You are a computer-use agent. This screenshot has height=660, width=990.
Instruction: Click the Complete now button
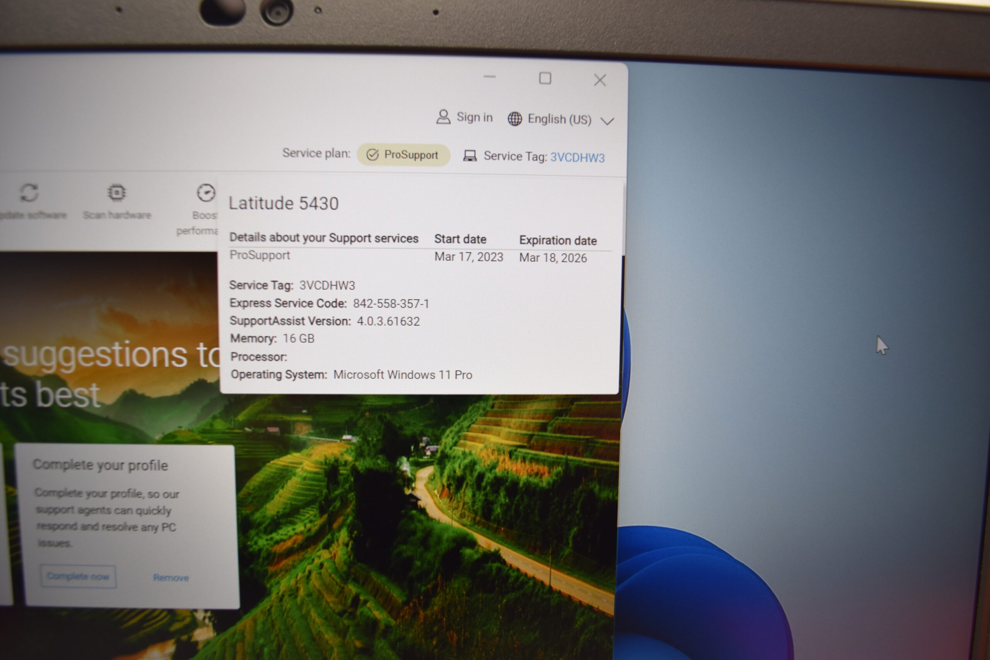click(78, 576)
